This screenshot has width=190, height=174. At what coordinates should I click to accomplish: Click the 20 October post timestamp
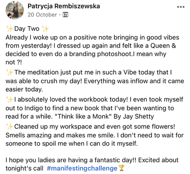point(42,15)
